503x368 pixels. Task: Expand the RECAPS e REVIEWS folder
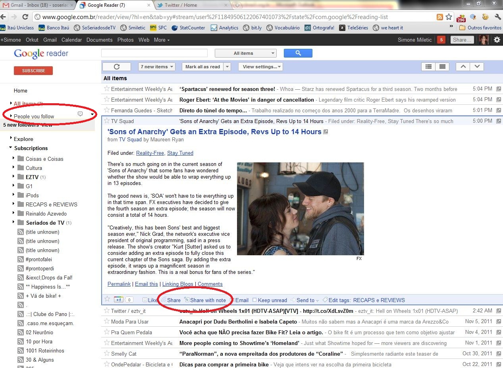(x=13, y=204)
